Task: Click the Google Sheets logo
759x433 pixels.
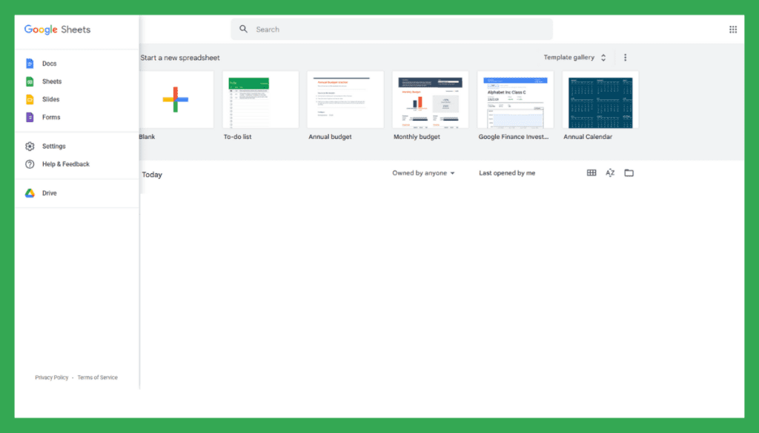Action: click(57, 30)
